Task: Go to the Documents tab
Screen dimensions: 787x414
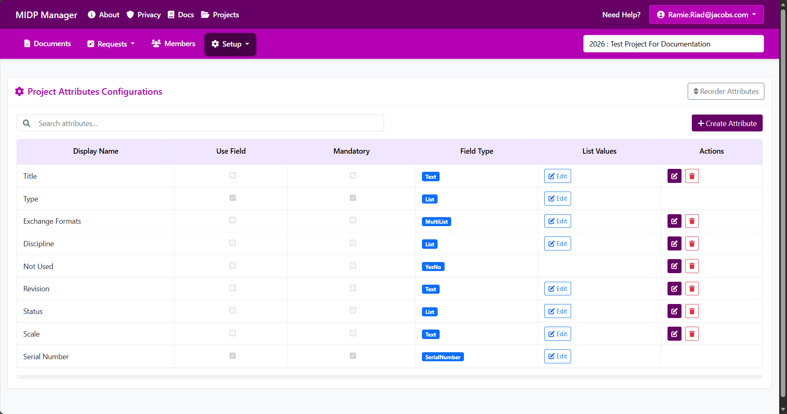Action: point(47,44)
